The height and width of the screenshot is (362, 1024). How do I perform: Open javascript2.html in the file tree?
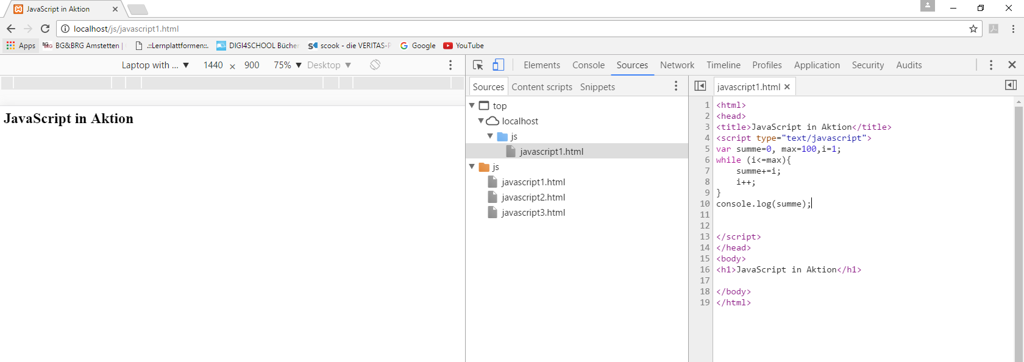click(x=533, y=197)
